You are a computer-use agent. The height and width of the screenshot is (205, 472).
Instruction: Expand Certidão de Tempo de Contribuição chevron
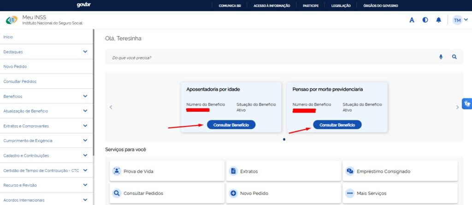85,170
